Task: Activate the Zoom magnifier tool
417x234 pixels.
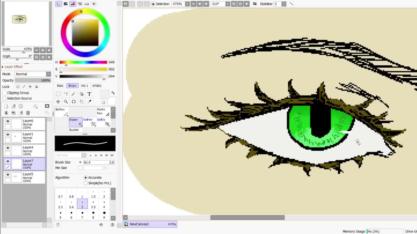Action: [x=66, y=102]
